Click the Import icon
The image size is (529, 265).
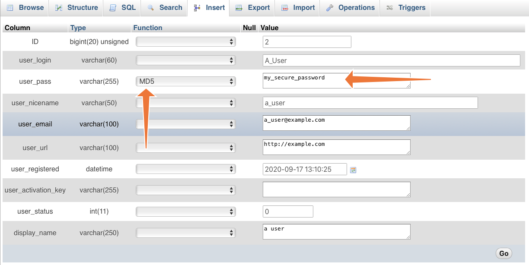pyautogui.click(x=285, y=7)
